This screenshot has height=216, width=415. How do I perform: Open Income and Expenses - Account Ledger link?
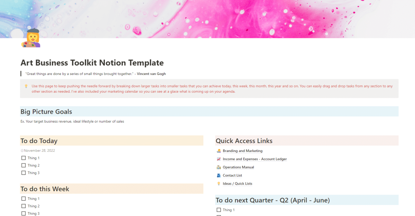(255, 159)
